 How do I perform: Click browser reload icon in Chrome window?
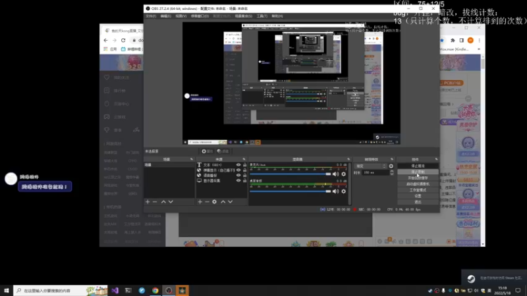123,40
